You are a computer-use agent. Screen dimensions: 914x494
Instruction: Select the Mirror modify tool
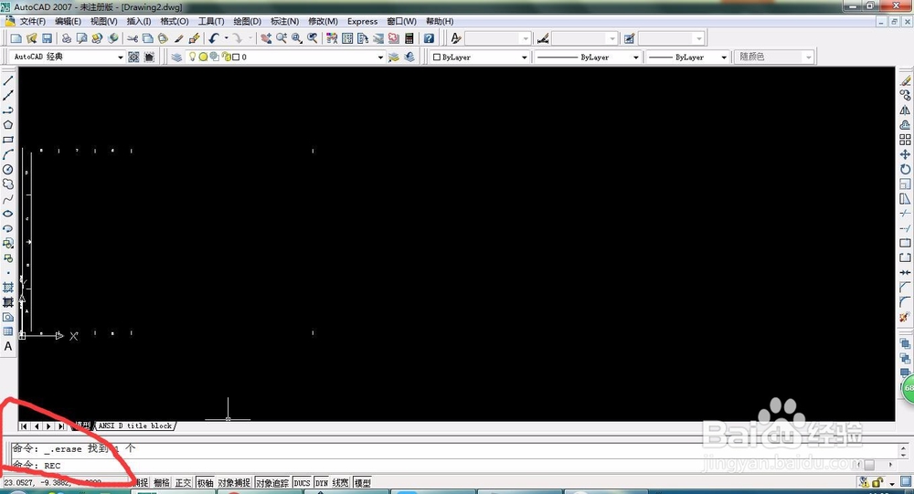pyautogui.click(x=905, y=110)
